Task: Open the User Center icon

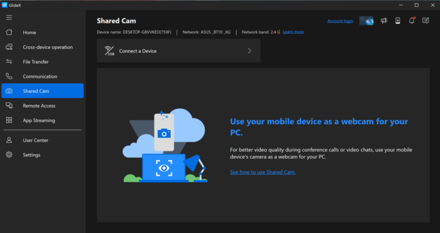Action: pyautogui.click(x=9, y=140)
